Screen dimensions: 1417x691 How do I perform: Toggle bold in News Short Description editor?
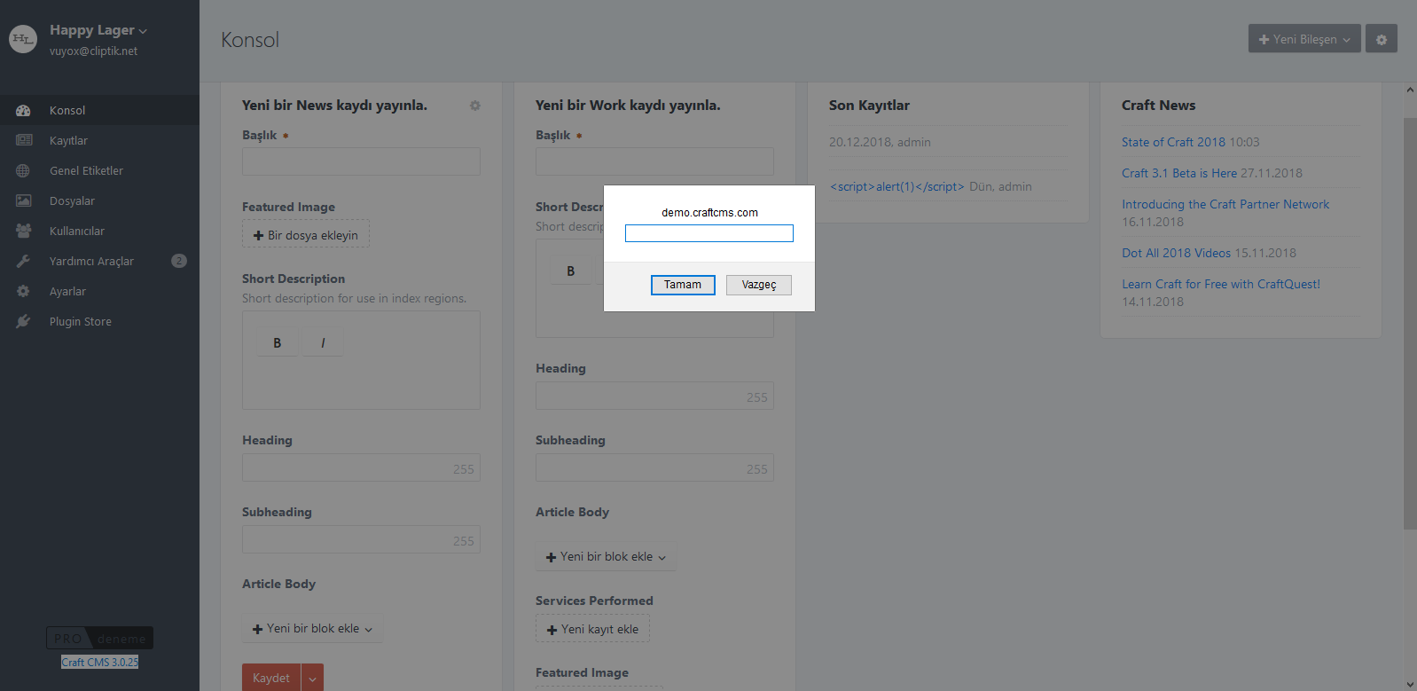point(278,343)
